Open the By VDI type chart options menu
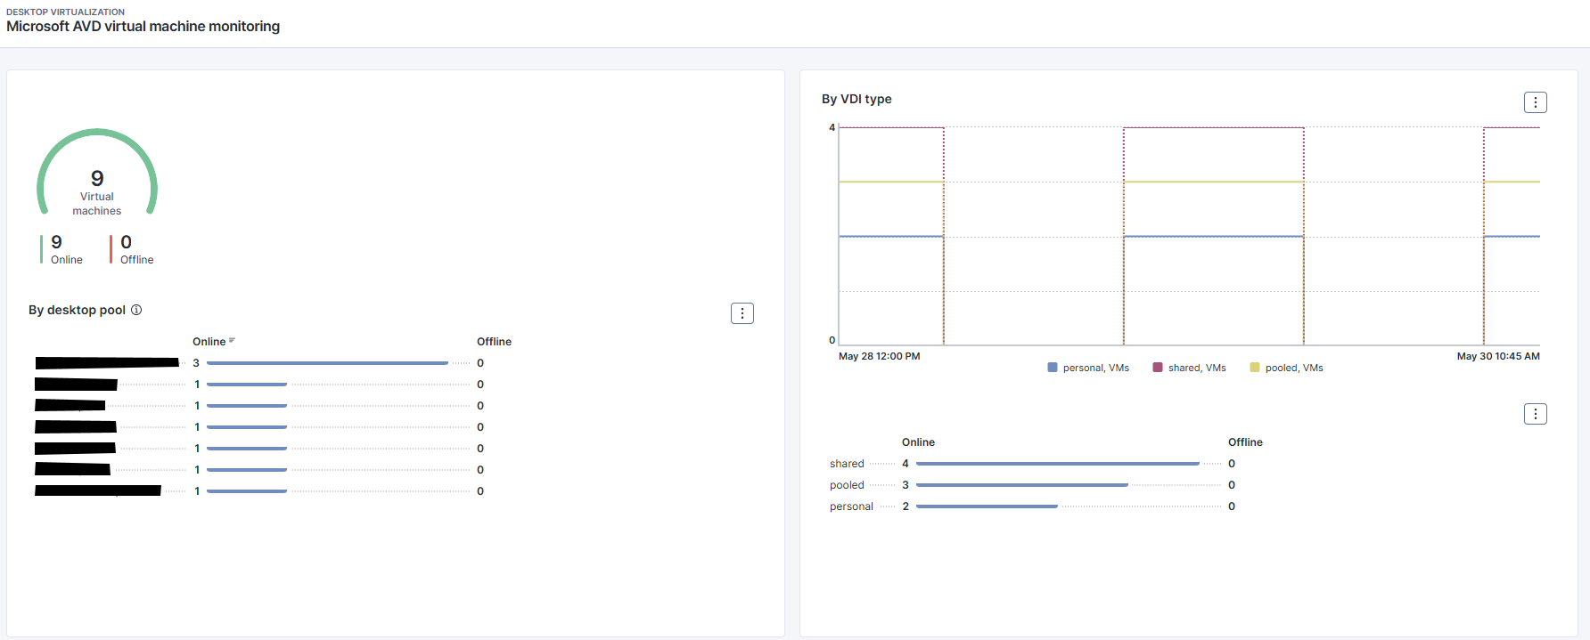 point(1535,102)
